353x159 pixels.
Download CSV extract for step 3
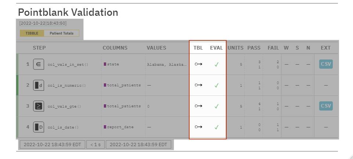(x=326, y=106)
